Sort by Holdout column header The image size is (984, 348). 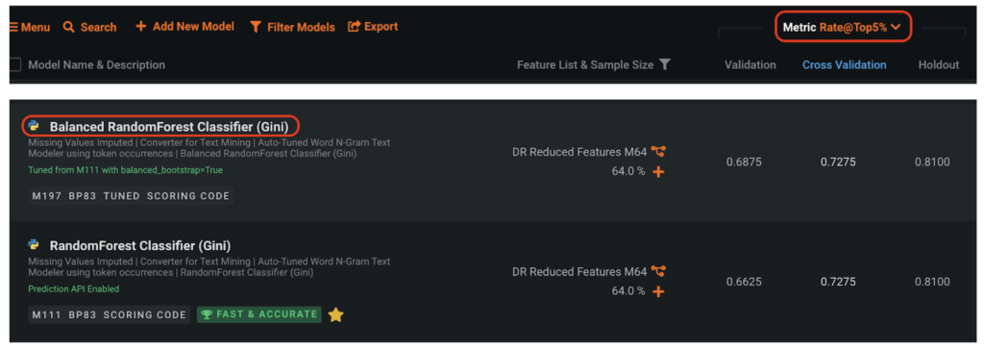[x=938, y=64]
